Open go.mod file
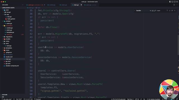The image size is (179, 100). tap(13, 61)
